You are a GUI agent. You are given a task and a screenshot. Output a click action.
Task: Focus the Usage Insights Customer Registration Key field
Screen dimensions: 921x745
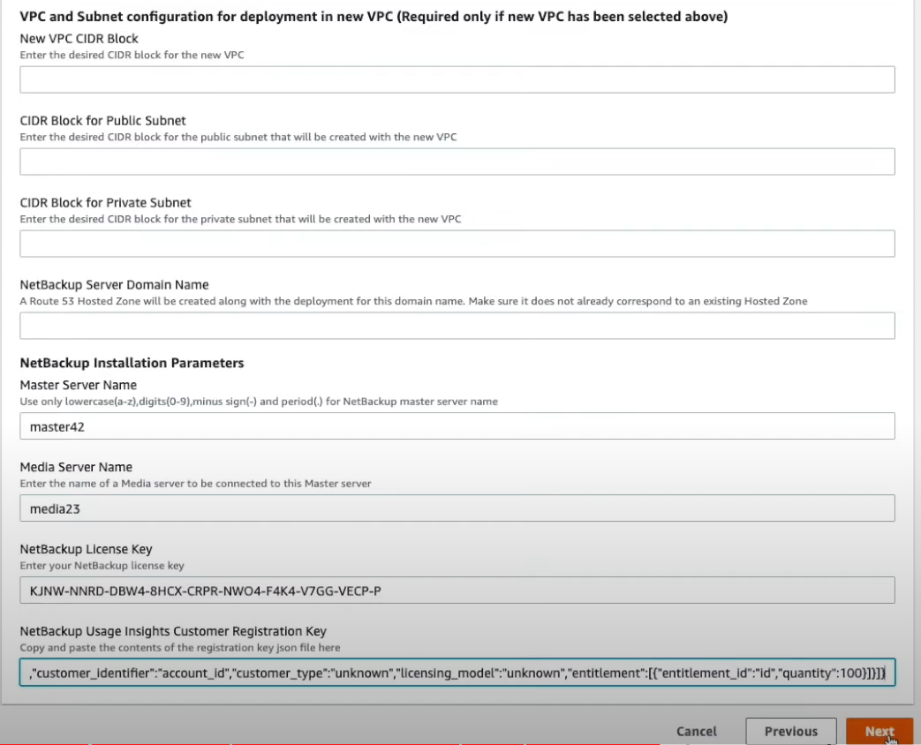(457, 673)
